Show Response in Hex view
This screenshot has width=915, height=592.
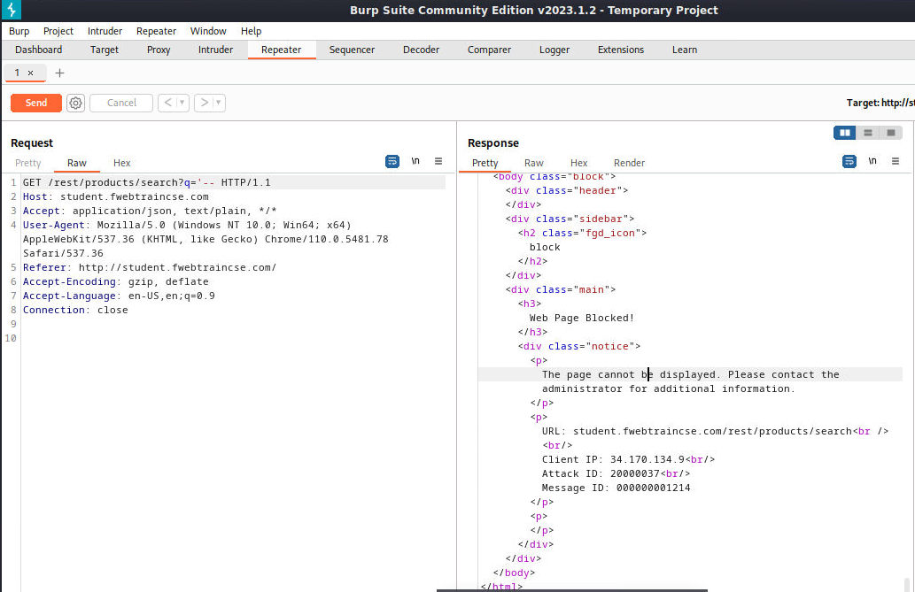click(x=578, y=163)
